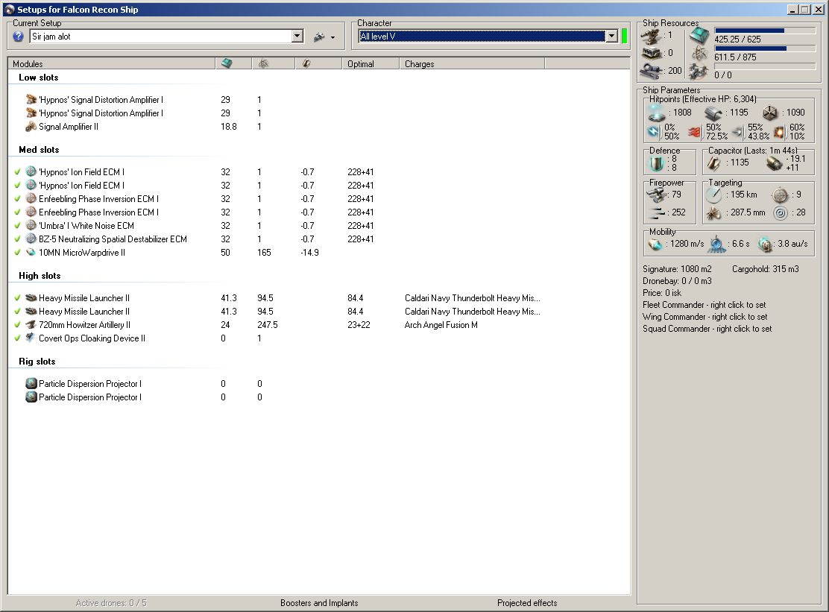
Task: Toggle second Enfeebling Phase Inversion ECM I active
Action: click(17, 212)
